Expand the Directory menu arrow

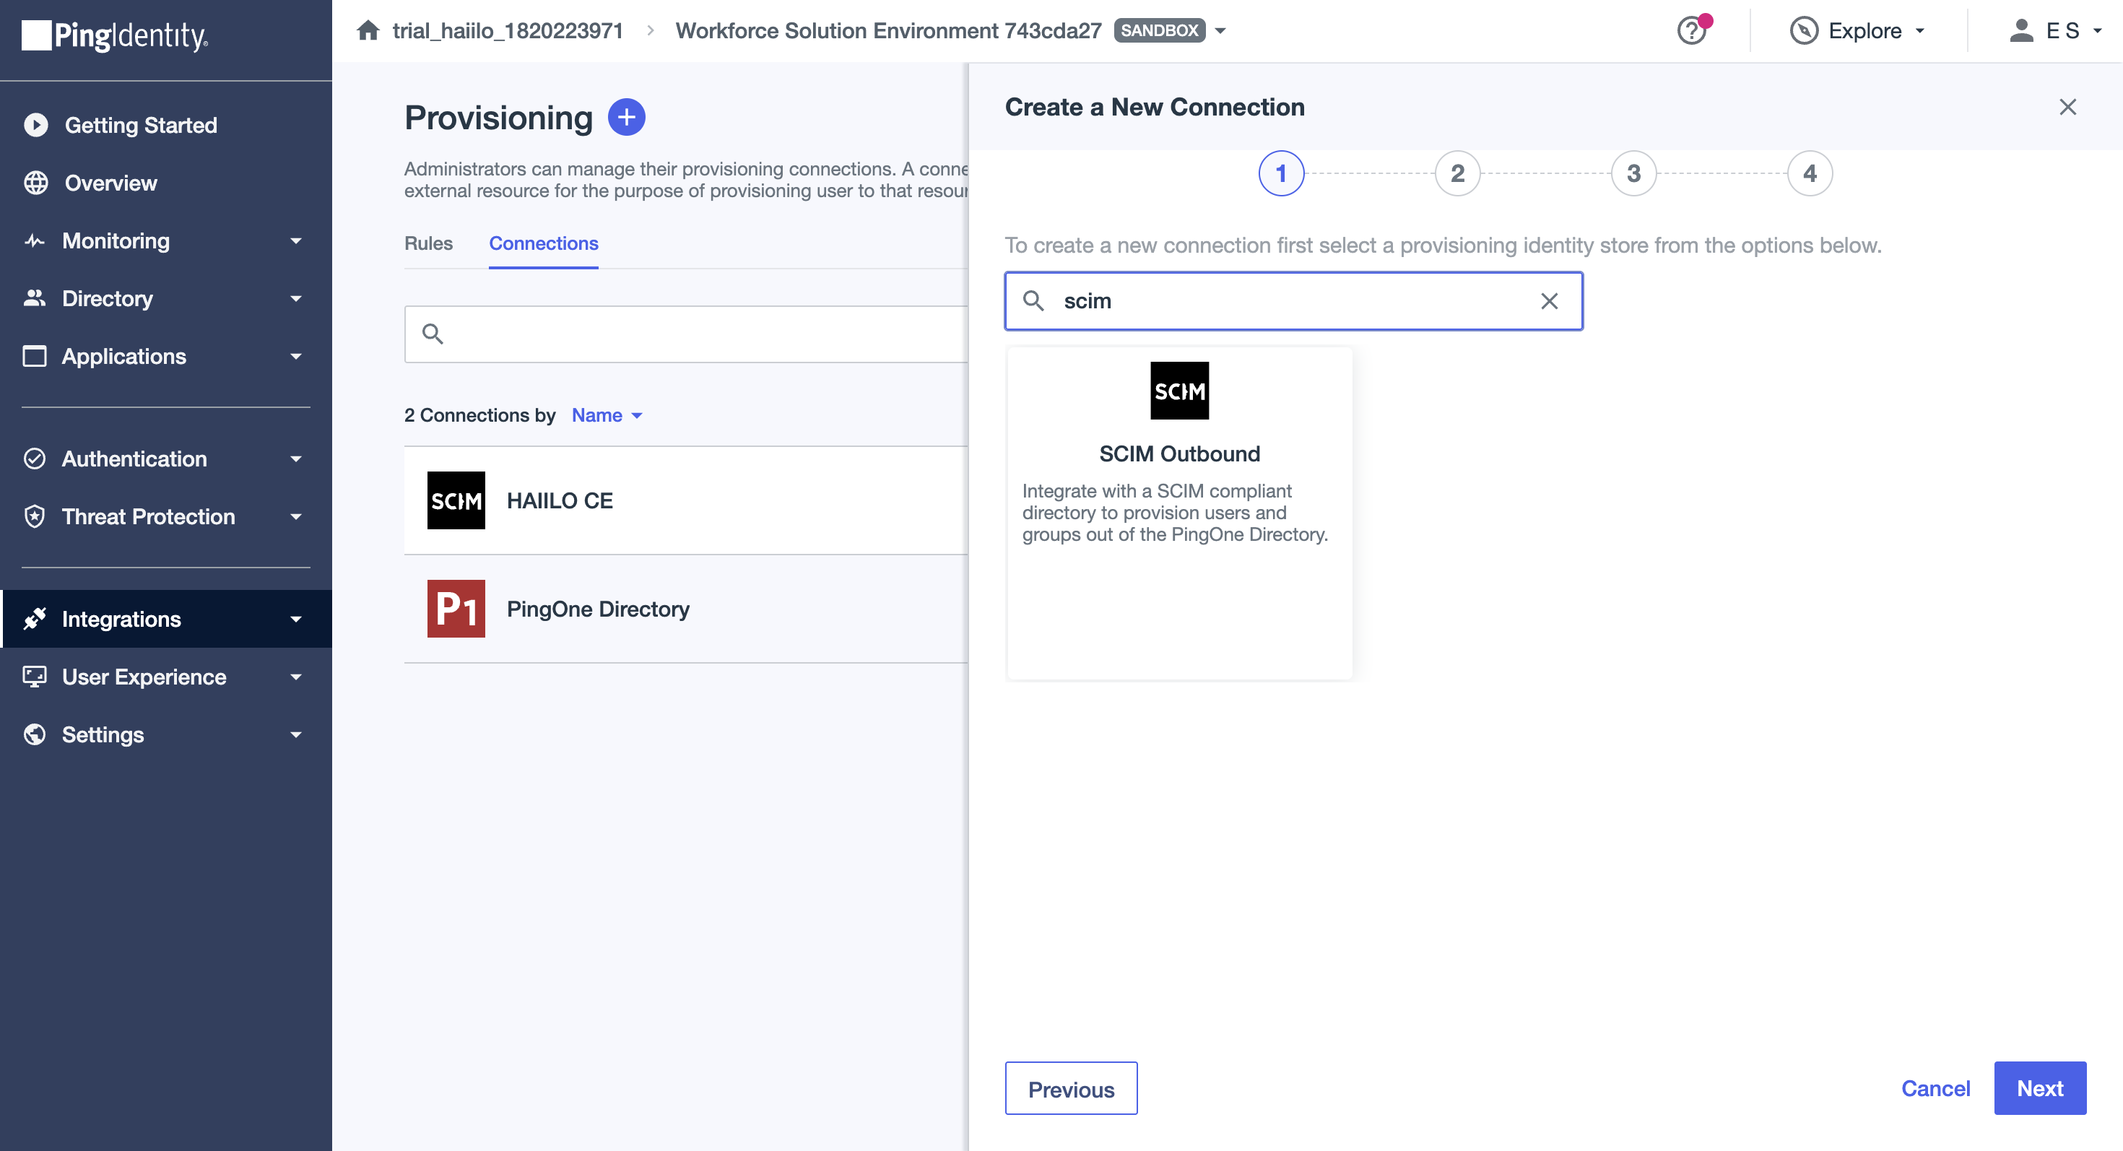pos(296,298)
